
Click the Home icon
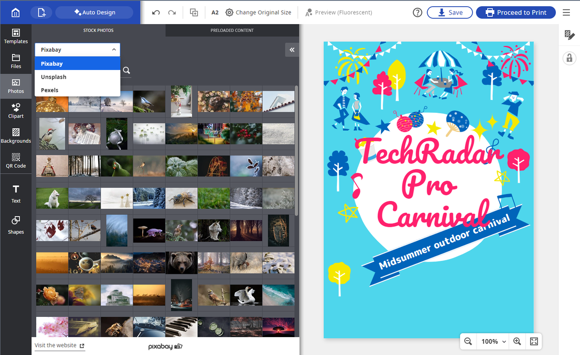[x=16, y=12]
